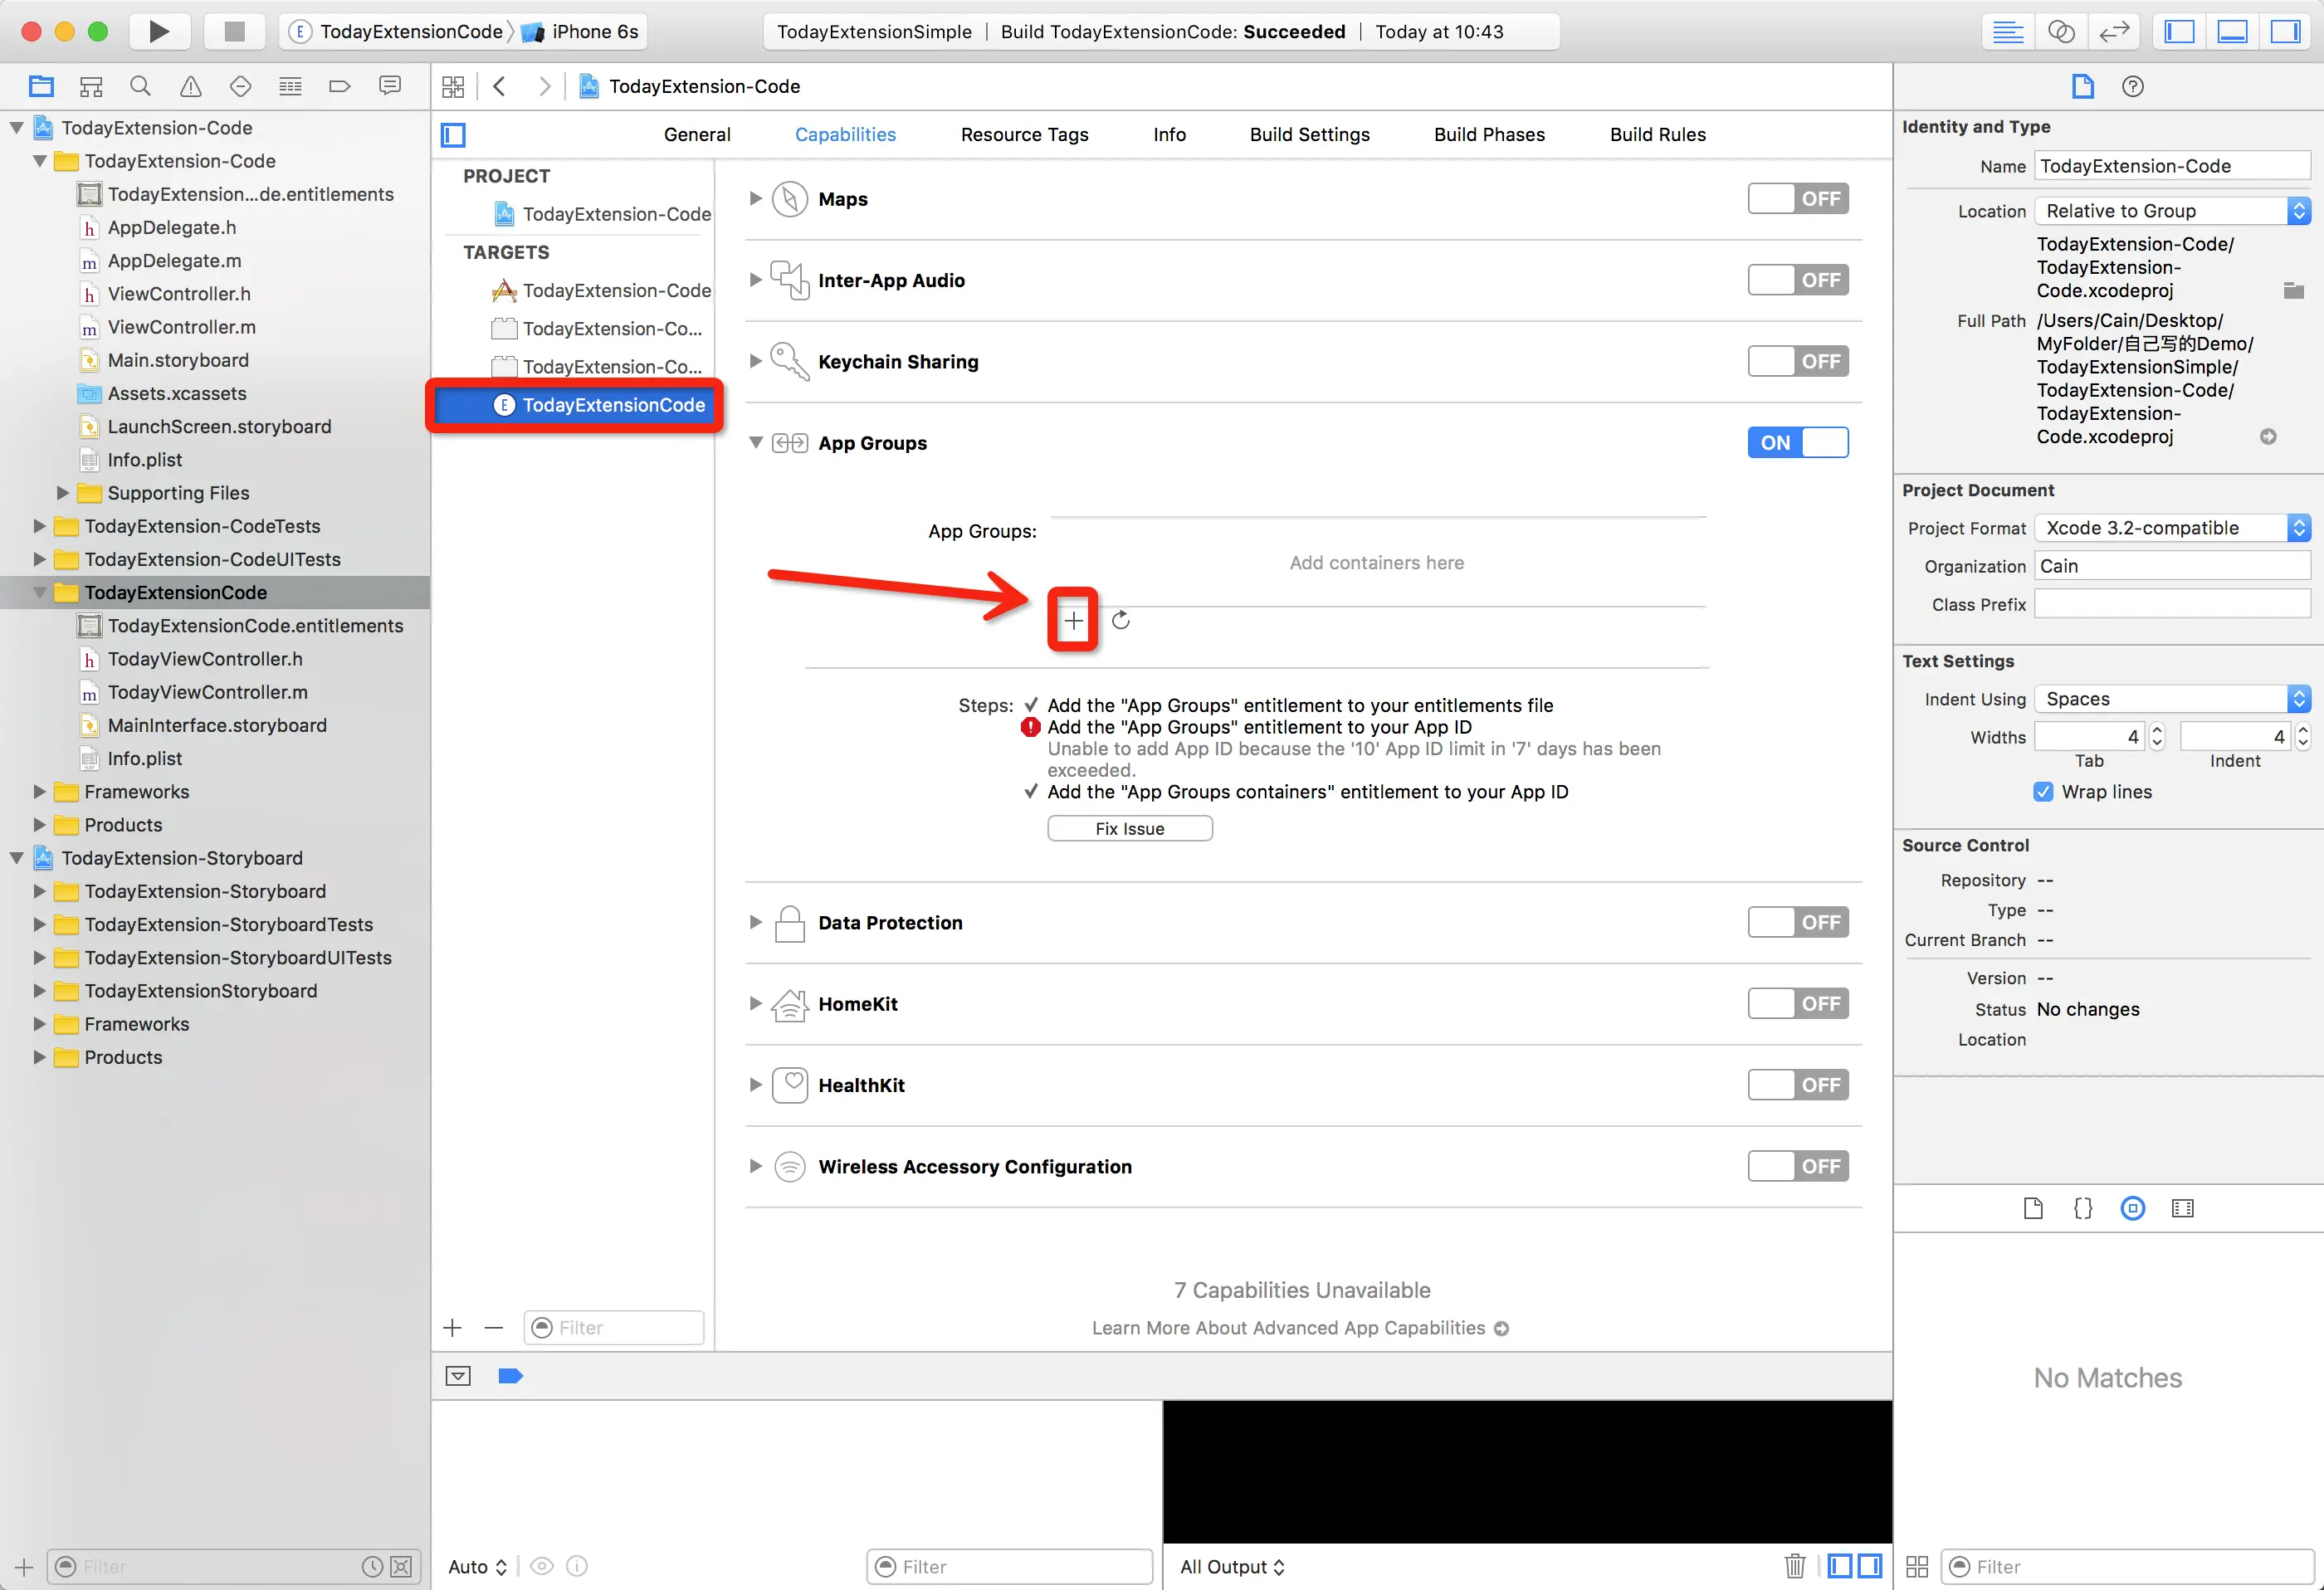The height and width of the screenshot is (1590, 2324).
Task: Clear console with trash icon
Action: point(1794,1566)
